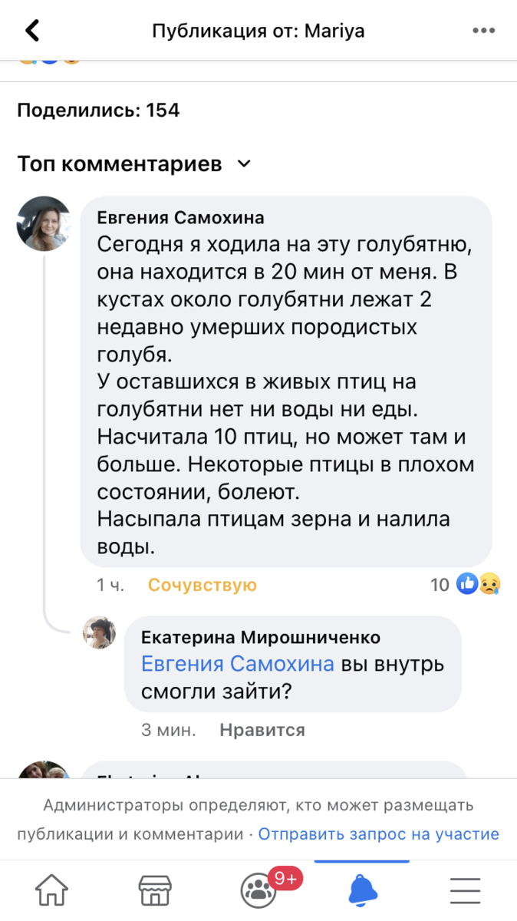Toggle Сочувствую reaction on Евгения's comment

coord(203,585)
